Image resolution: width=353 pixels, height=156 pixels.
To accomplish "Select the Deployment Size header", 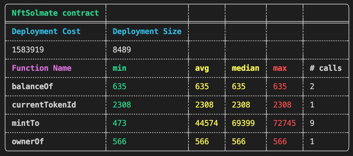I will click(x=147, y=31).
